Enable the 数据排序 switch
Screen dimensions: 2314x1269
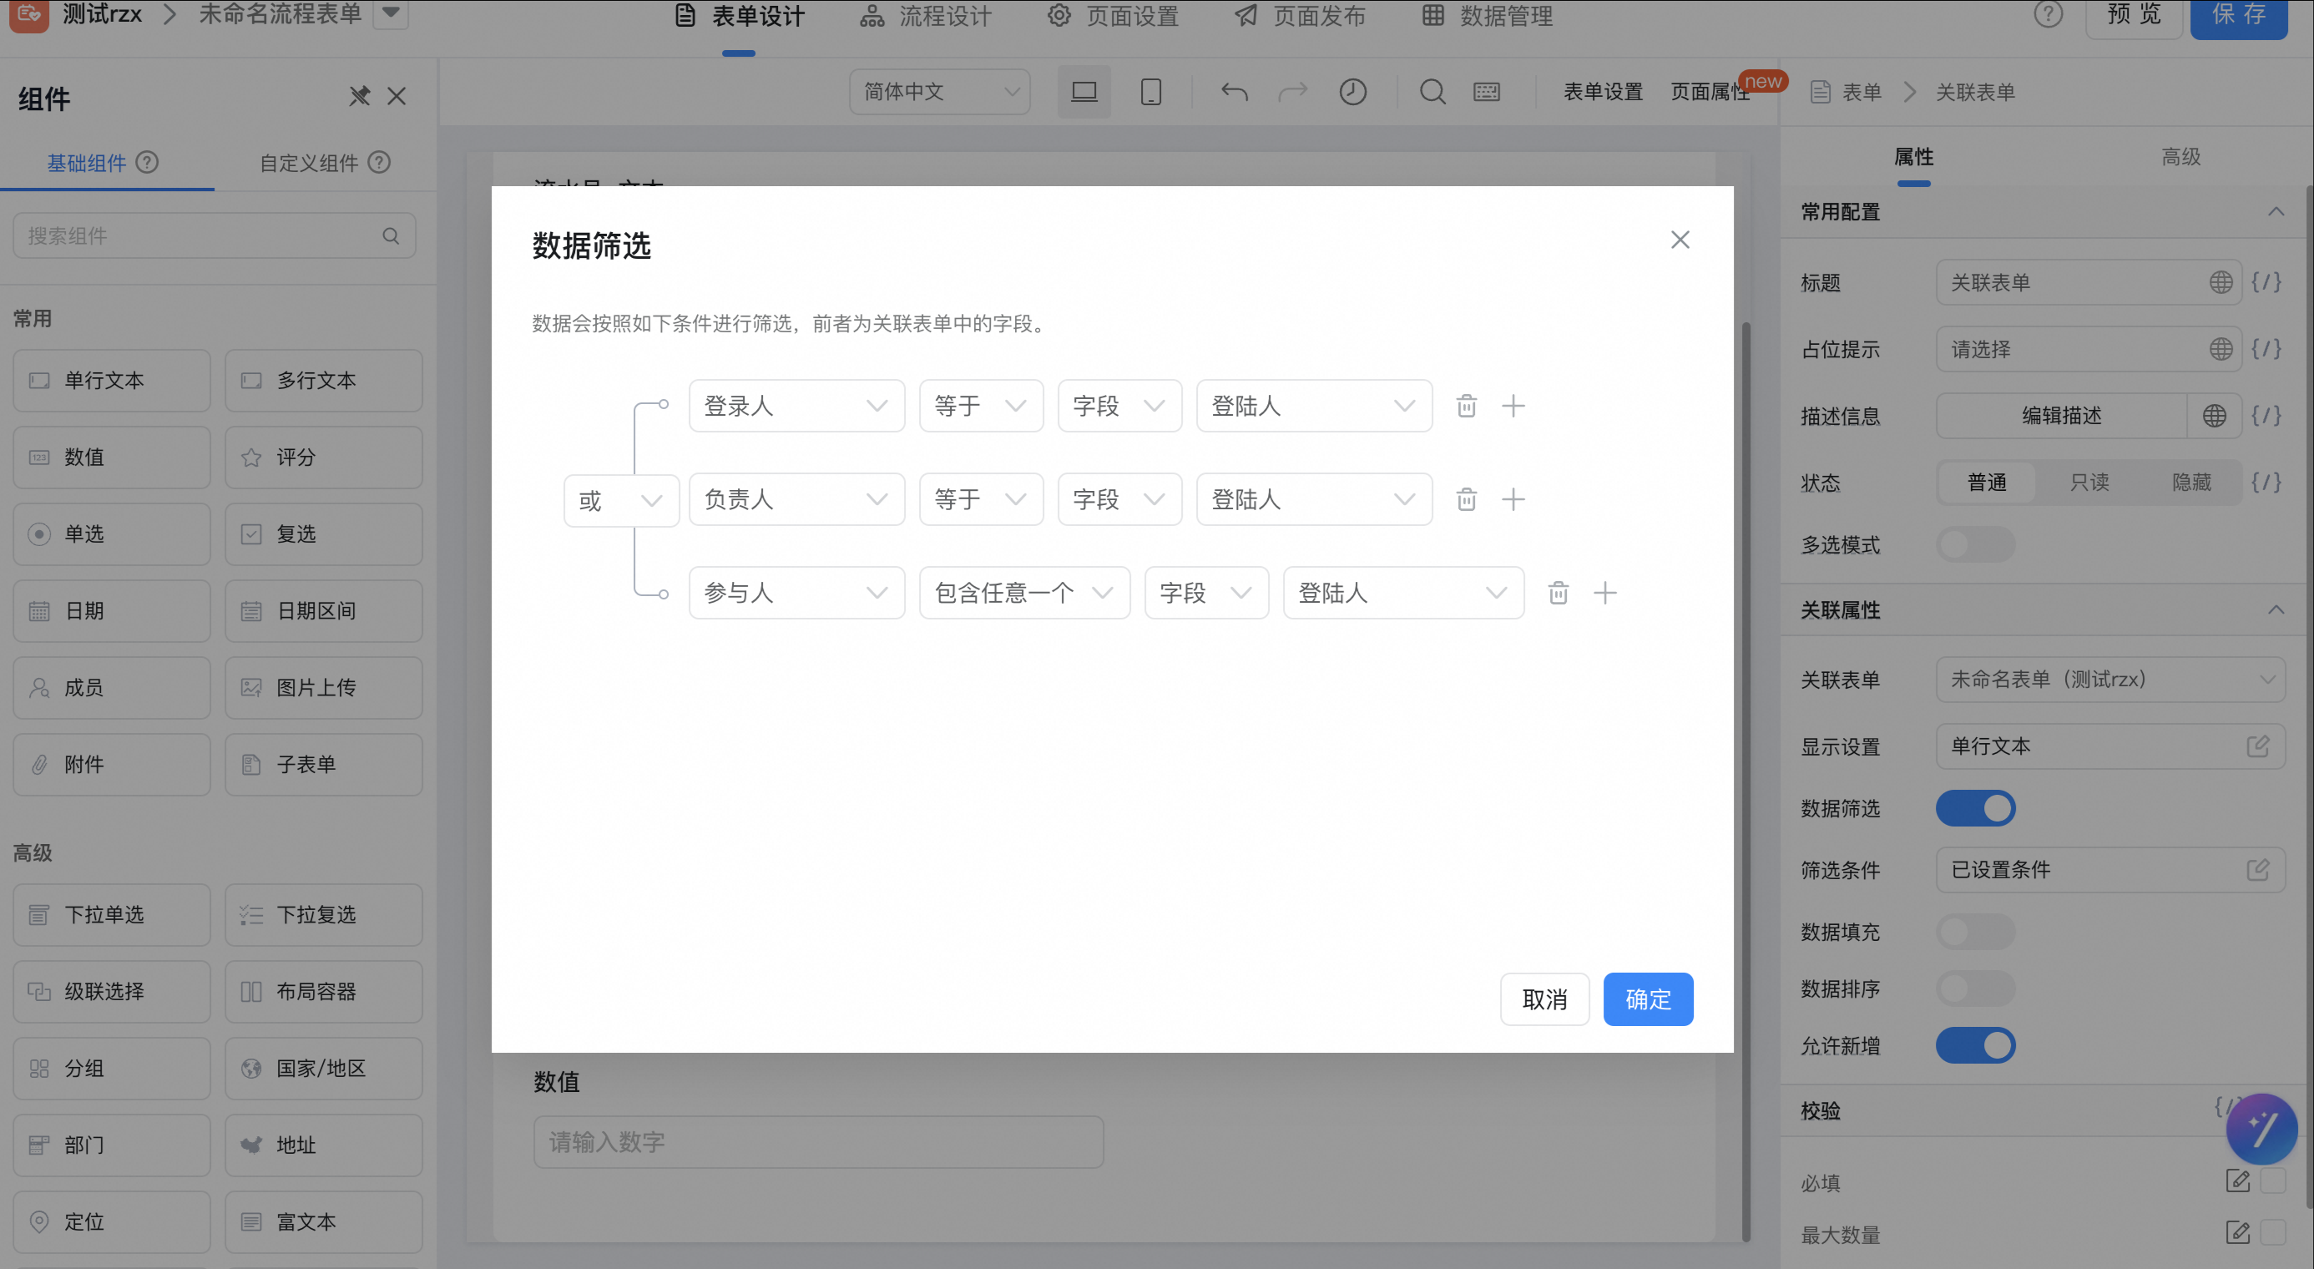coord(1975,988)
